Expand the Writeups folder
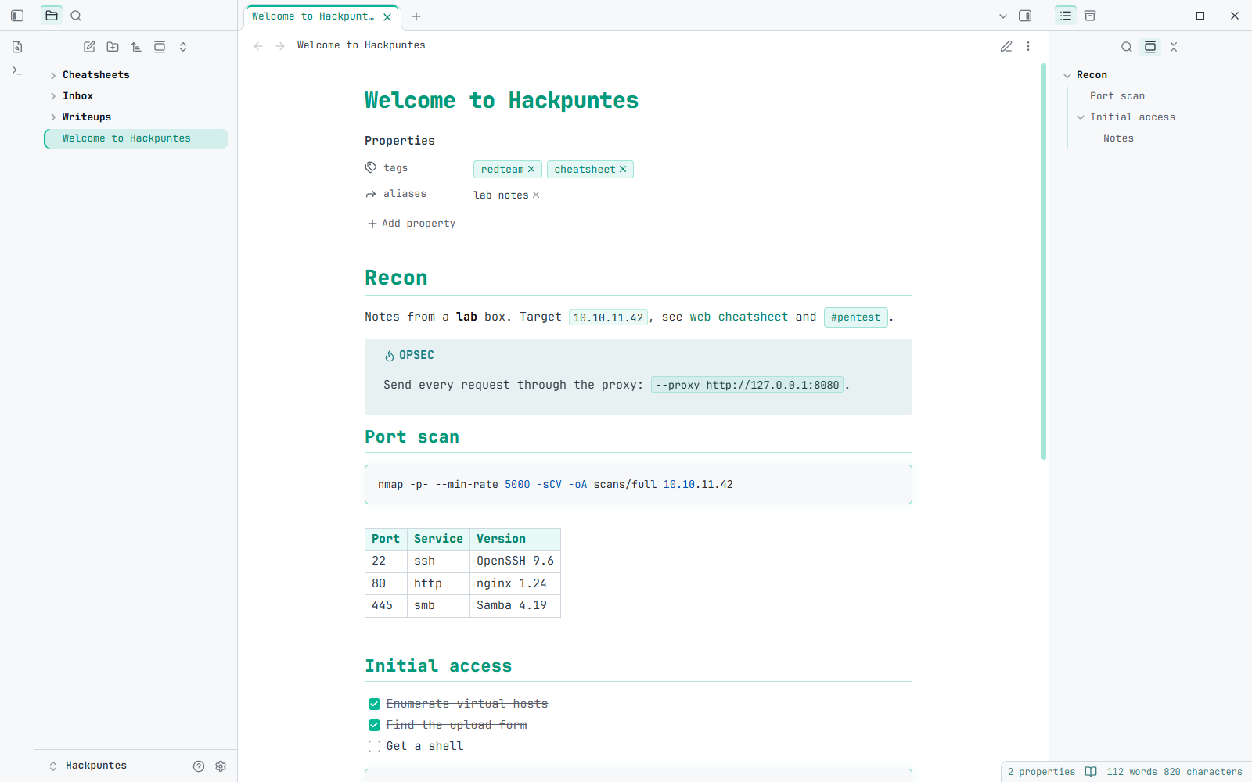The image size is (1252, 782). (53, 117)
